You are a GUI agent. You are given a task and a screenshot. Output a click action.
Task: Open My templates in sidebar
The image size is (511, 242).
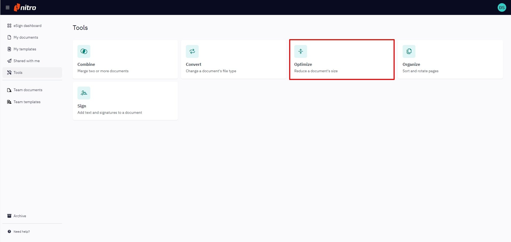click(x=25, y=49)
